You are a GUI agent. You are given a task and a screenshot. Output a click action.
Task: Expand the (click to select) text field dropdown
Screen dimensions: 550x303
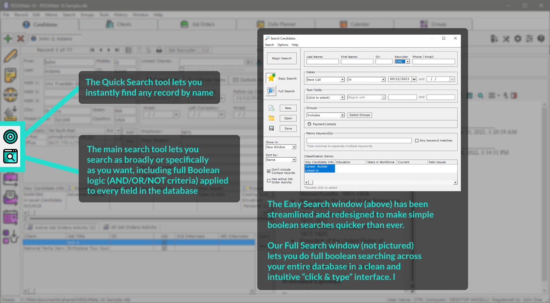[x=342, y=97]
